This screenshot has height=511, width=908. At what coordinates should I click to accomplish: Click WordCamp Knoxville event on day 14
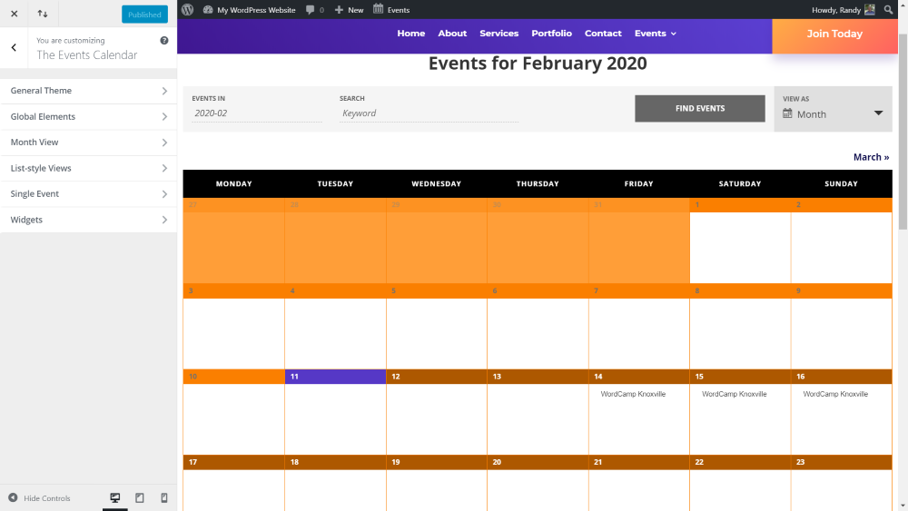[x=633, y=394]
